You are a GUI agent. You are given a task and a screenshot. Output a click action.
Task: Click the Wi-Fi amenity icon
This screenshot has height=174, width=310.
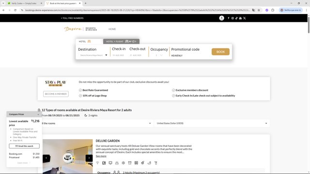click(x=97, y=163)
